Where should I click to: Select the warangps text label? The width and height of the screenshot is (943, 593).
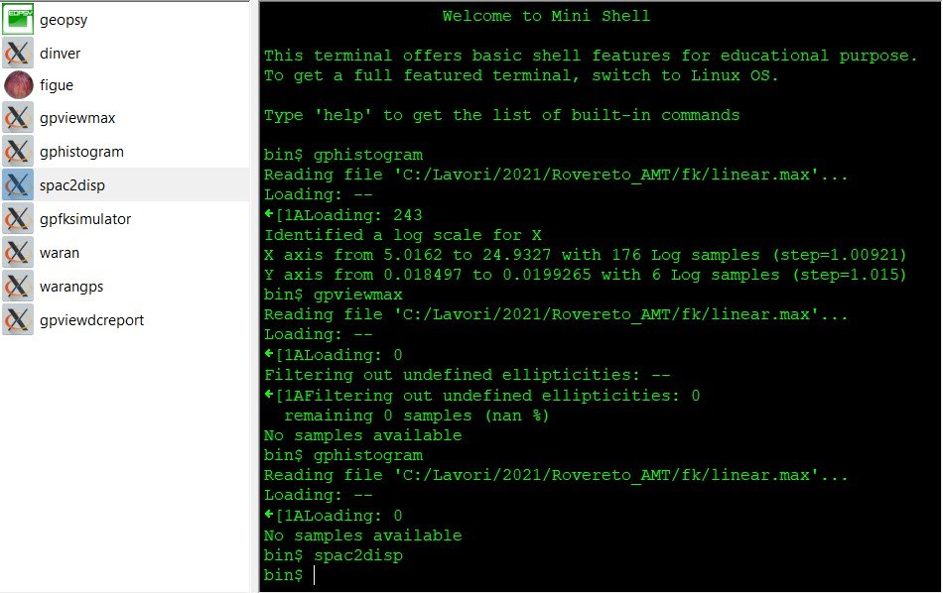(x=71, y=287)
